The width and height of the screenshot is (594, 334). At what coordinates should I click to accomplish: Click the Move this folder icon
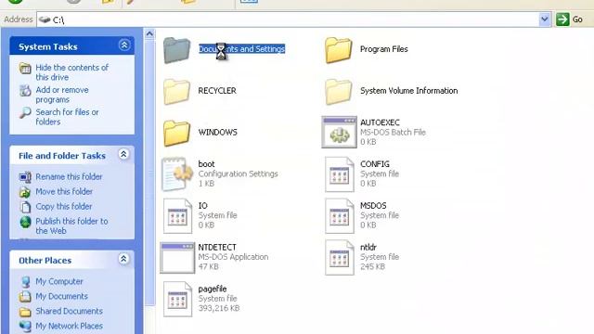(x=25, y=192)
